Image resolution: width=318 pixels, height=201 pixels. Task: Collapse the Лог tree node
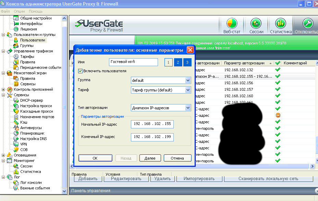point(3,177)
